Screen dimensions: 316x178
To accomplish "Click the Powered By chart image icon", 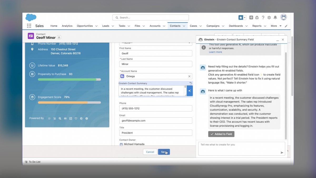I will [71, 118].
